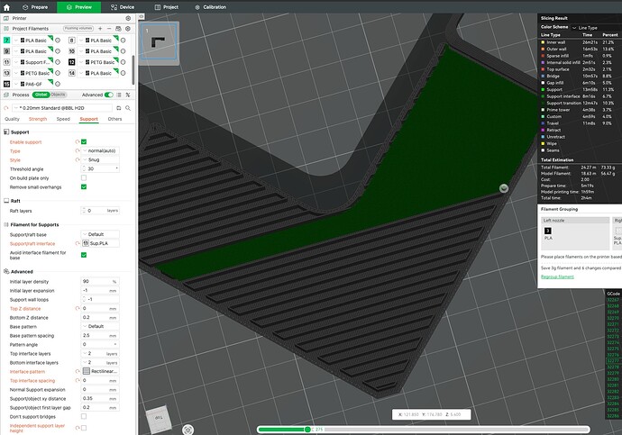Viewport: 622px width, 435px height.
Task: Open Support/raft base filament dropdown
Action: tap(100, 234)
